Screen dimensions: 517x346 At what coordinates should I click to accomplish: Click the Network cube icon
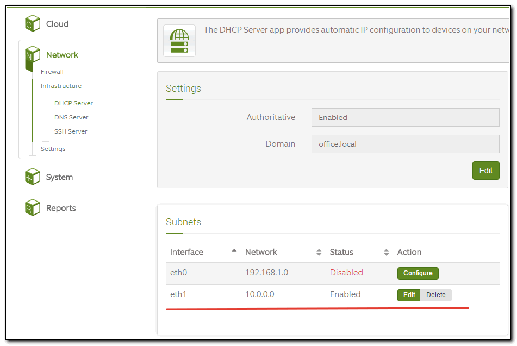[33, 56]
